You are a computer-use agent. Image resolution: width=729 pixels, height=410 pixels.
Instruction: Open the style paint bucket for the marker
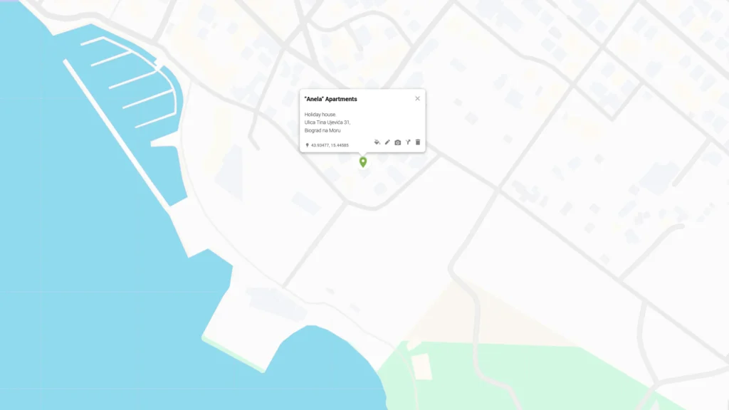[377, 142]
